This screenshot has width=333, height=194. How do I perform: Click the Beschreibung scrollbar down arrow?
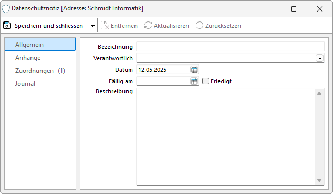(319, 180)
